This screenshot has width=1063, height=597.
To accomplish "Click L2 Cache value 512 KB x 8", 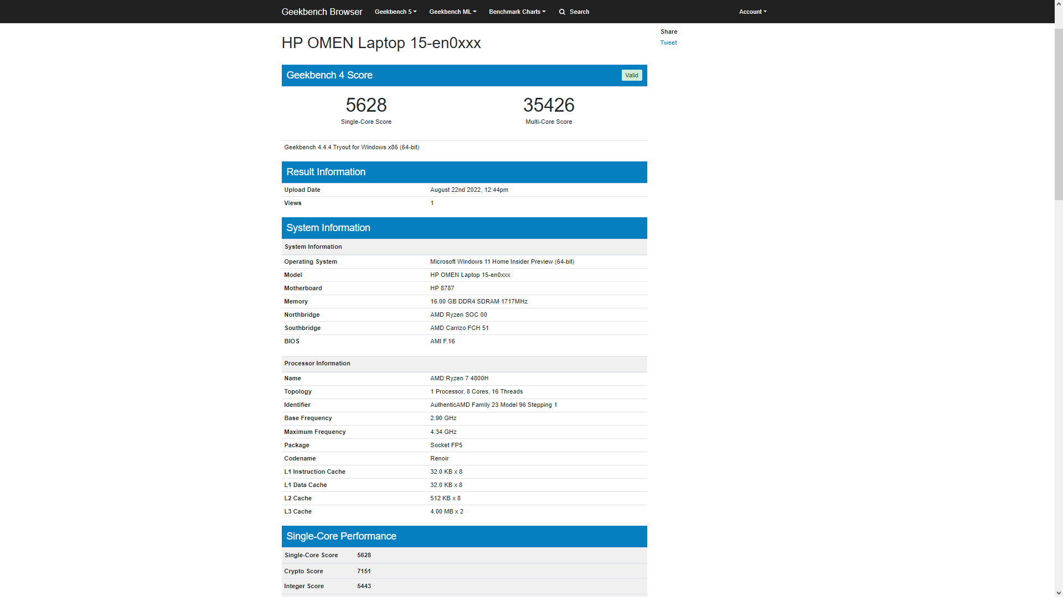I will pos(445,498).
